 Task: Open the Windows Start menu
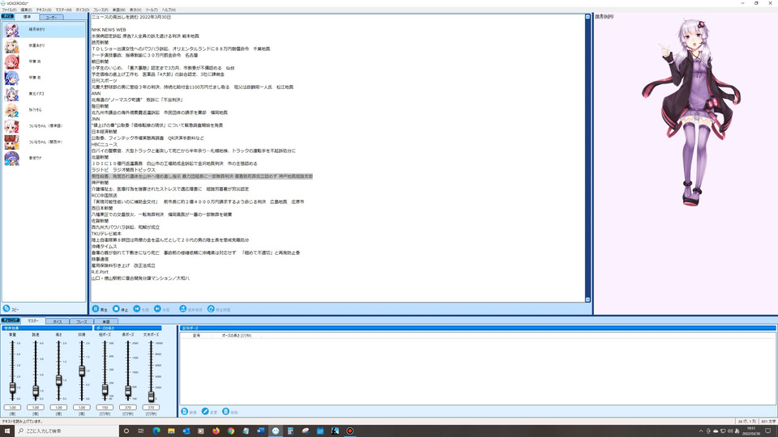pos(7,431)
